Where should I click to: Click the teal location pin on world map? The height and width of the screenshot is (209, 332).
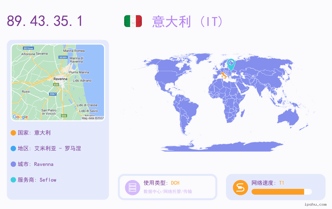[231, 65]
